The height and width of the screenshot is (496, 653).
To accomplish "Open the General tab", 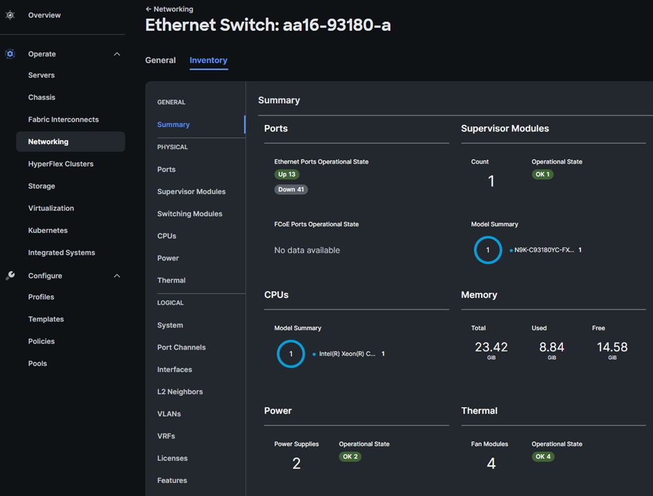I will point(161,60).
